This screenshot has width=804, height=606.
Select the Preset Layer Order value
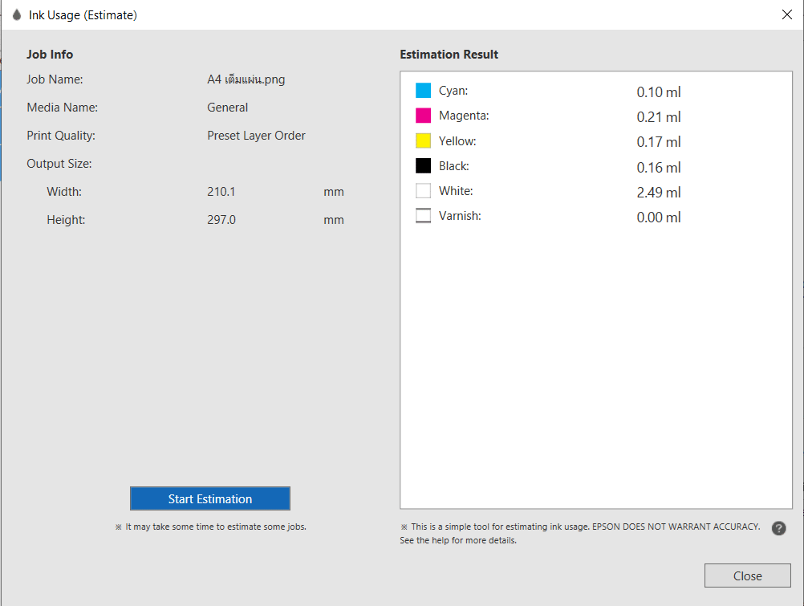click(256, 136)
